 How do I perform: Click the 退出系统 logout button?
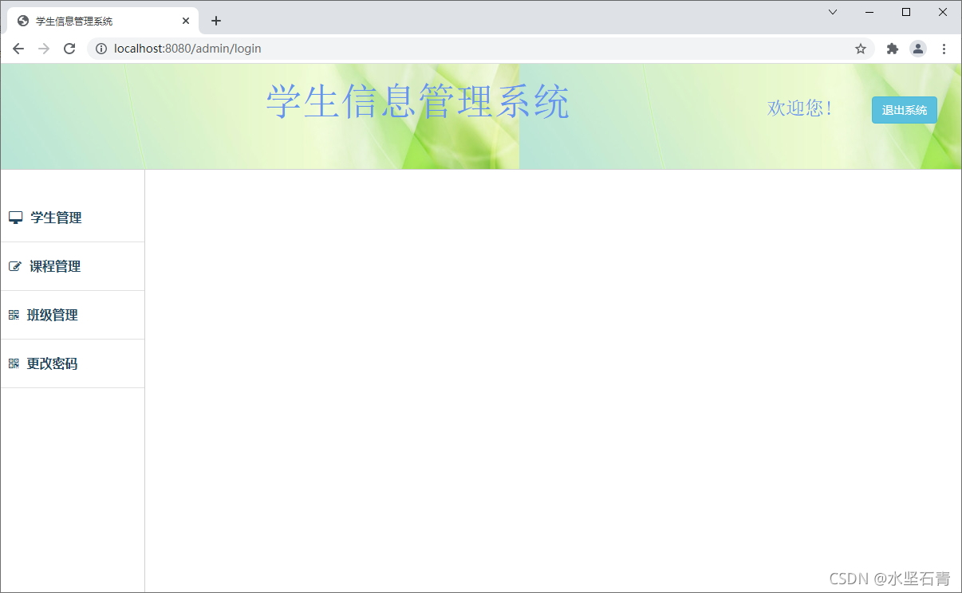coord(905,110)
